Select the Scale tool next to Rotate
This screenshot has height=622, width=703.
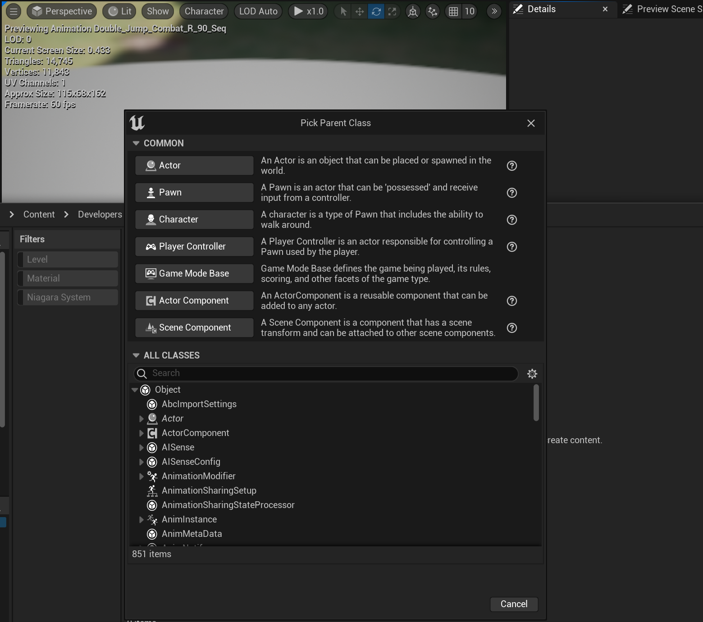coord(392,11)
